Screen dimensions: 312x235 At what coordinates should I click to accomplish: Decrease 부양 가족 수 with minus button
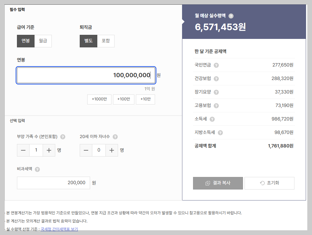23,150
